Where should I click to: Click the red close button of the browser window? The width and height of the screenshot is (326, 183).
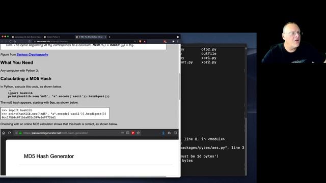(x=3, y=37)
